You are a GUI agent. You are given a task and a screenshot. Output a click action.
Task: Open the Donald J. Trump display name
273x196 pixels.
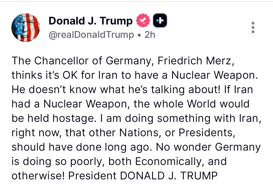pyautogui.click(x=90, y=21)
